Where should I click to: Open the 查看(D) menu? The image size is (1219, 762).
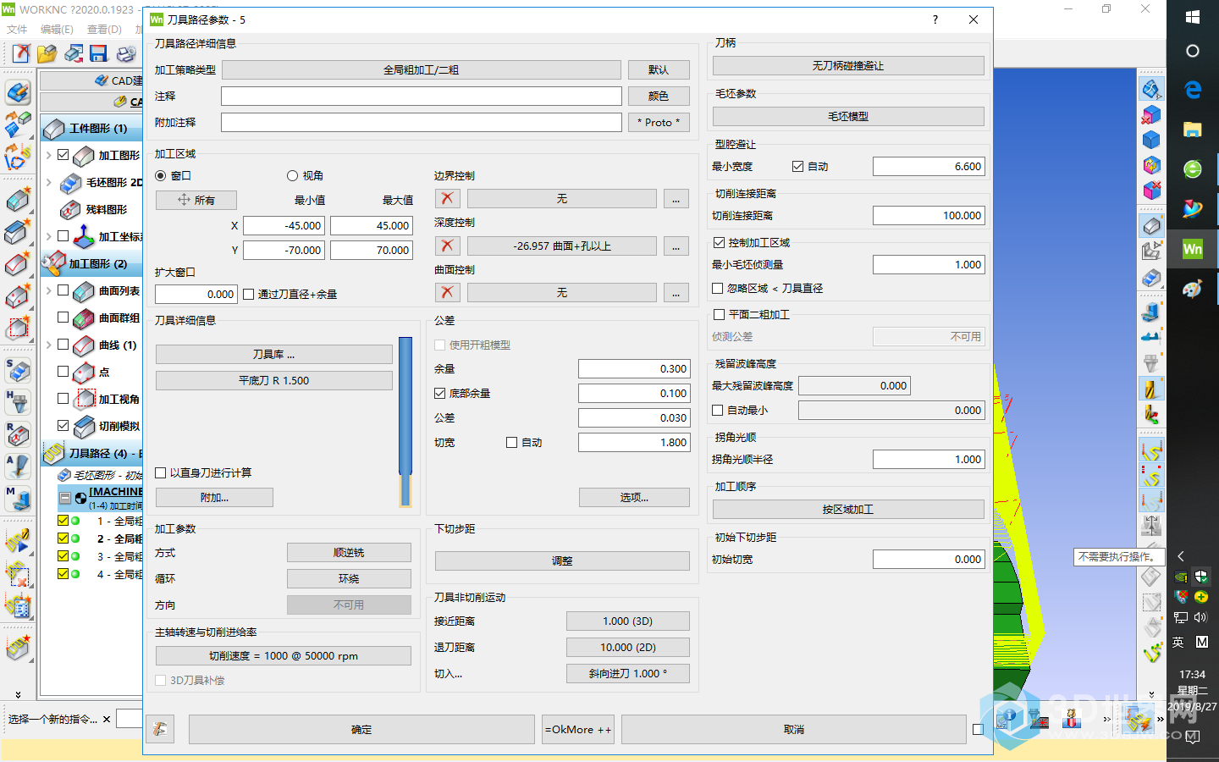click(104, 29)
